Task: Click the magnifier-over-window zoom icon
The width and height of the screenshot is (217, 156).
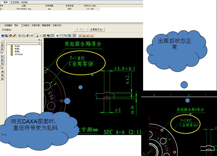Action: click(x=69, y=36)
